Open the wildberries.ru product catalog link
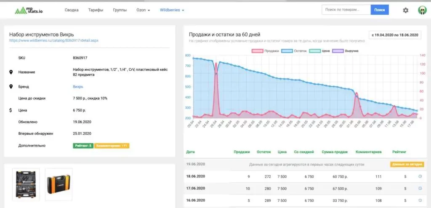 click(54, 41)
